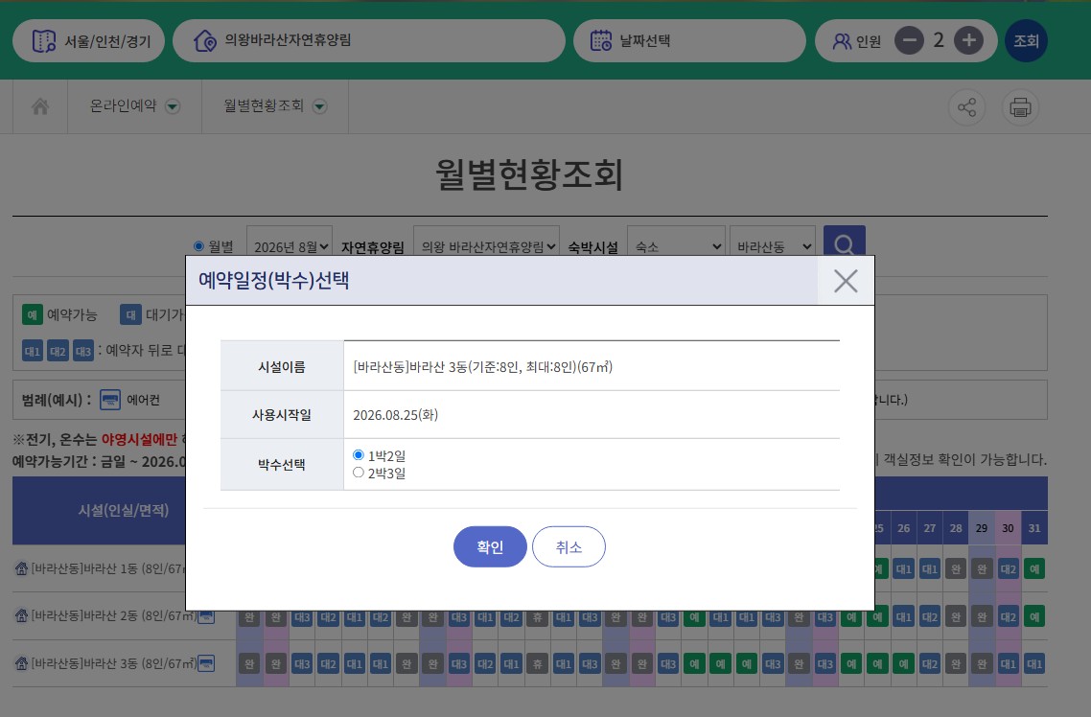Open the 날짜선택 calendar field

689,40
